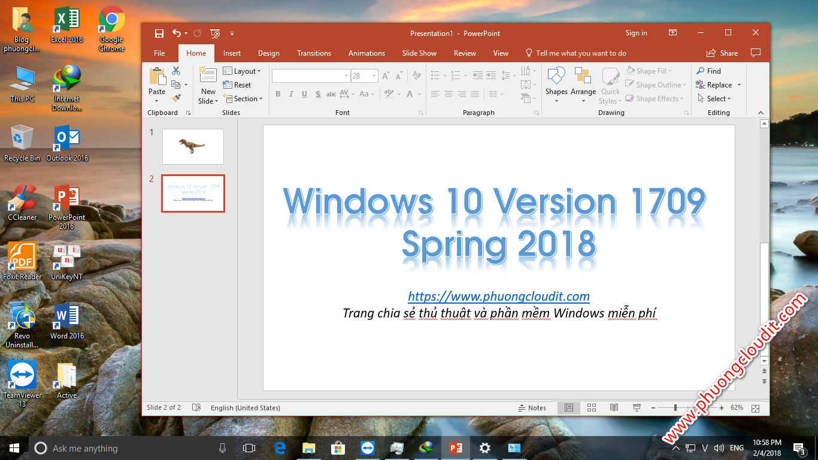Viewport: 818px width, 460px height.
Task: Click the zoom slider handle
Action: point(675,408)
